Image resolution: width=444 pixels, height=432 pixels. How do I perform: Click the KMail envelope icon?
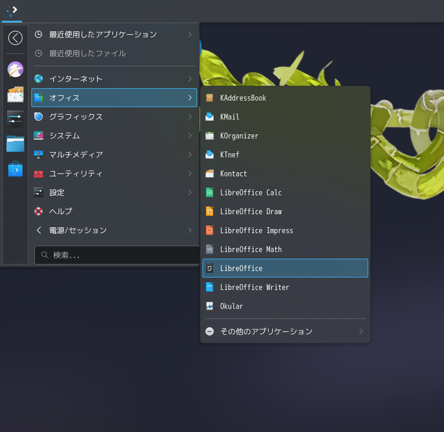[x=210, y=117]
